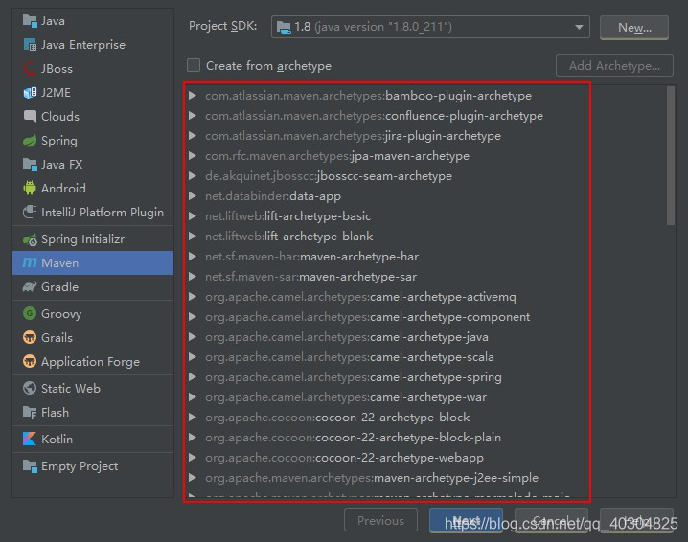Click the Grails icon
This screenshot has height=542, width=688.
click(x=30, y=338)
